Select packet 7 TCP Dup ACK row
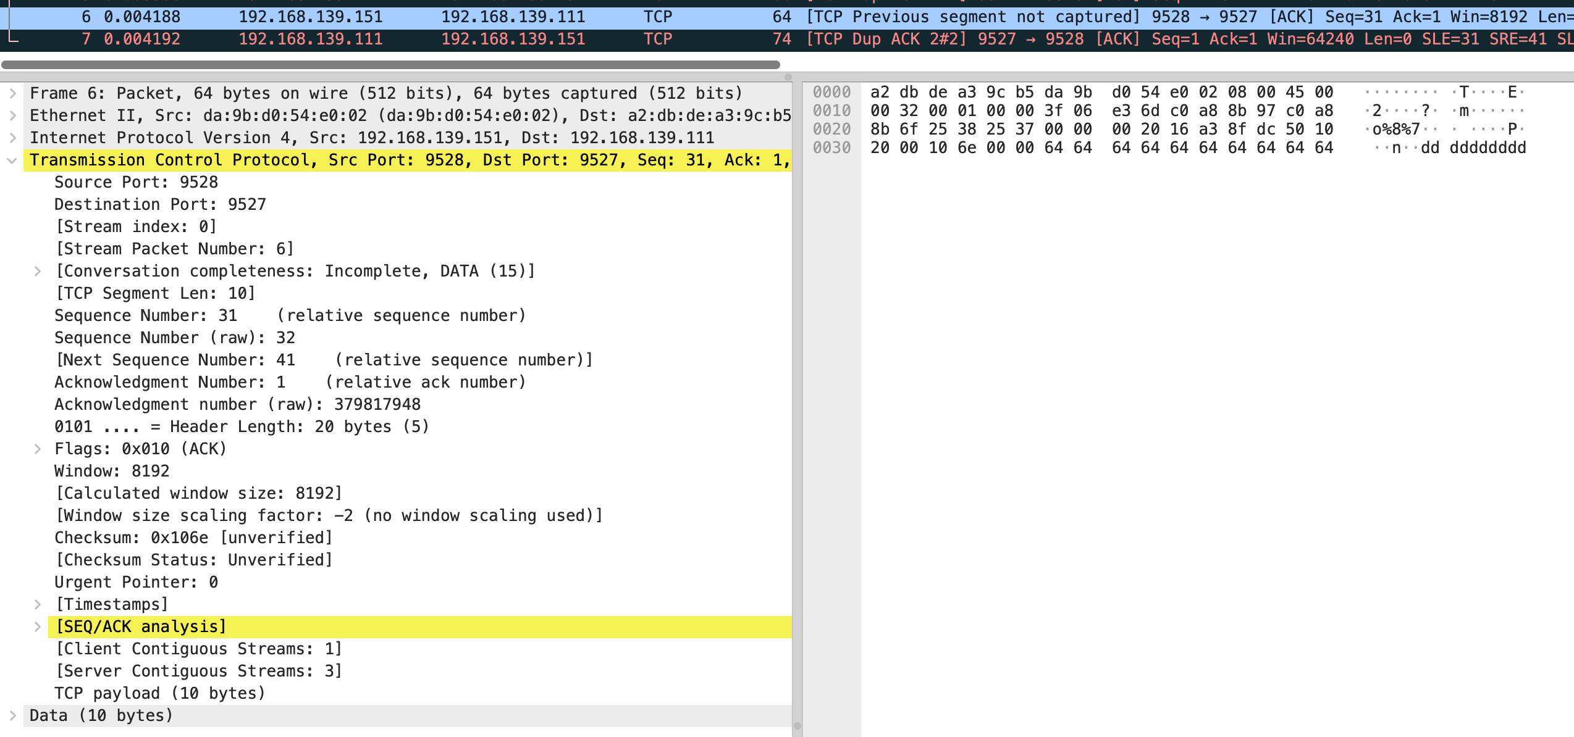Screen dimensions: 1574x737 point(513,40)
